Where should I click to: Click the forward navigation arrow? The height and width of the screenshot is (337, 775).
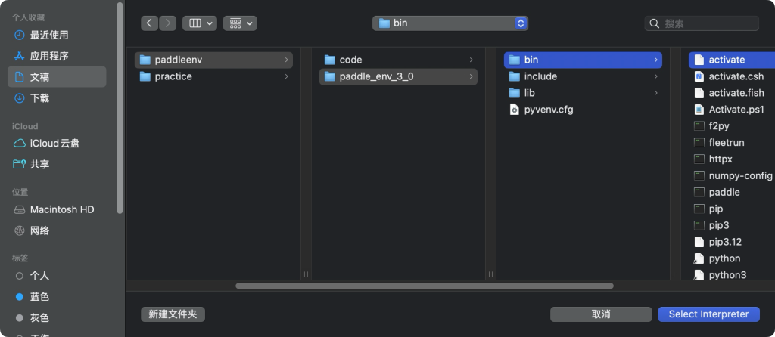point(168,23)
